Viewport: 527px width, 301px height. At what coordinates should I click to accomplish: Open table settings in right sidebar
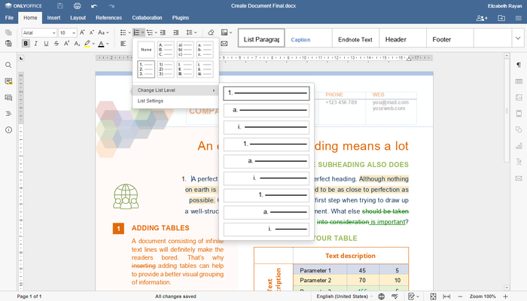(518, 81)
